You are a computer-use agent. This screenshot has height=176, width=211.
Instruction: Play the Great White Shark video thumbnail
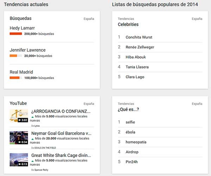coord(19,160)
